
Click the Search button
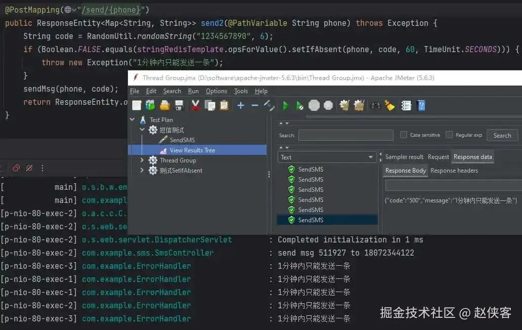[502, 135]
